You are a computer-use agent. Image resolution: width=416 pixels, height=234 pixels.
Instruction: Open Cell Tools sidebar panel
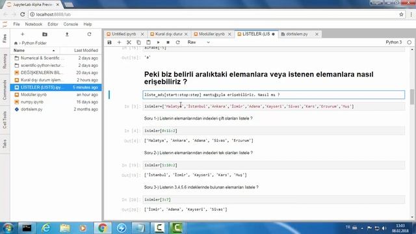[5, 120]
